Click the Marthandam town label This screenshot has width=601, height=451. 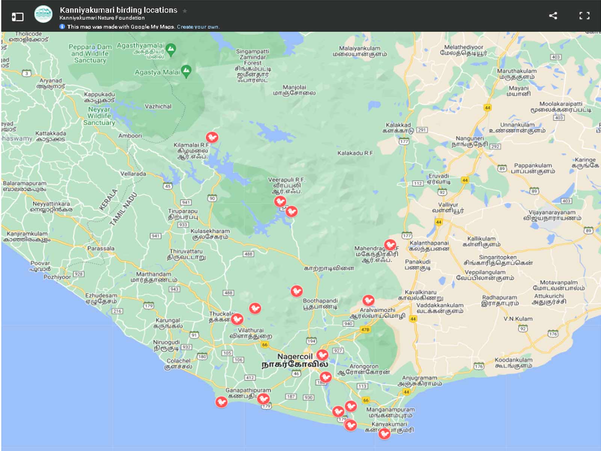[x=154, y=277]
